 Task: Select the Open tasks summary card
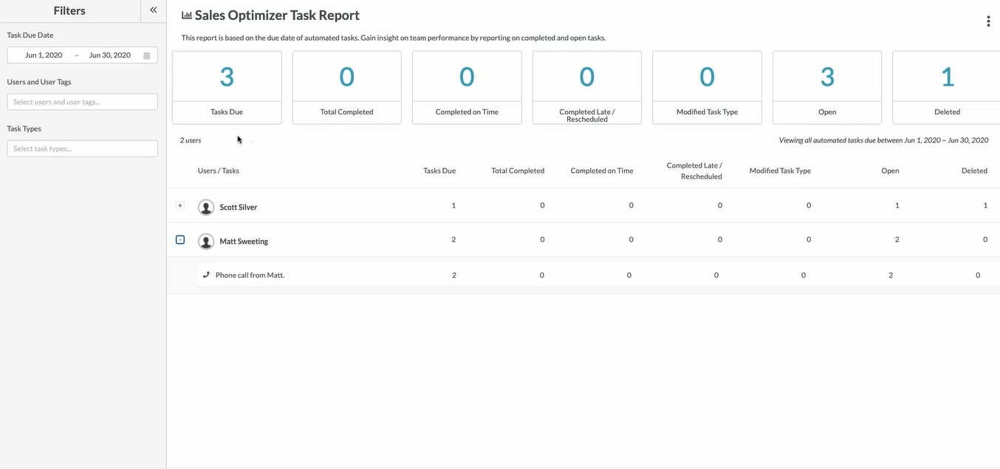pyautogui.click(x=826, y=87)
